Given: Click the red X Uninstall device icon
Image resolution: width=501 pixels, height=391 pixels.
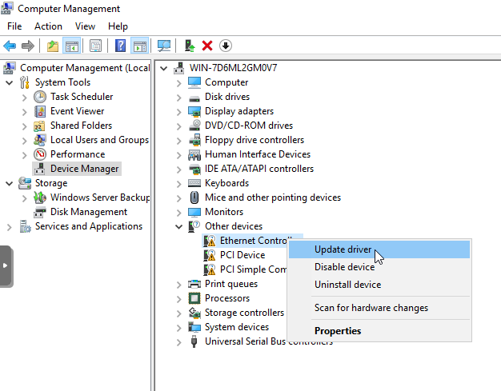Looking at the screenshot, I should click(207, 46).
